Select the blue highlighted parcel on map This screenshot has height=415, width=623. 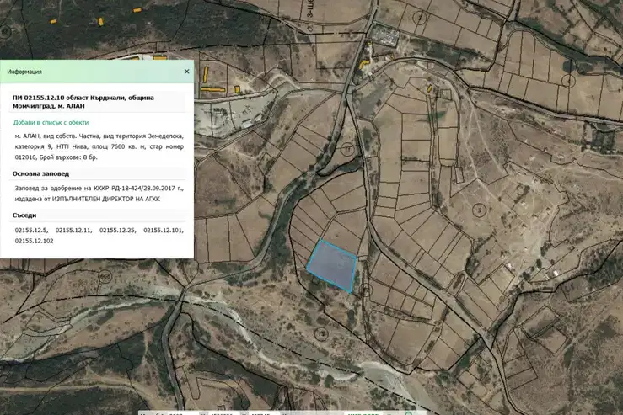pos(332,266)
